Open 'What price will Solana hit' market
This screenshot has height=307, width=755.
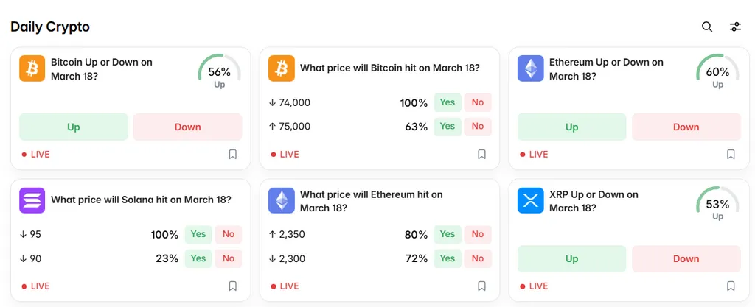click(141, 200)
